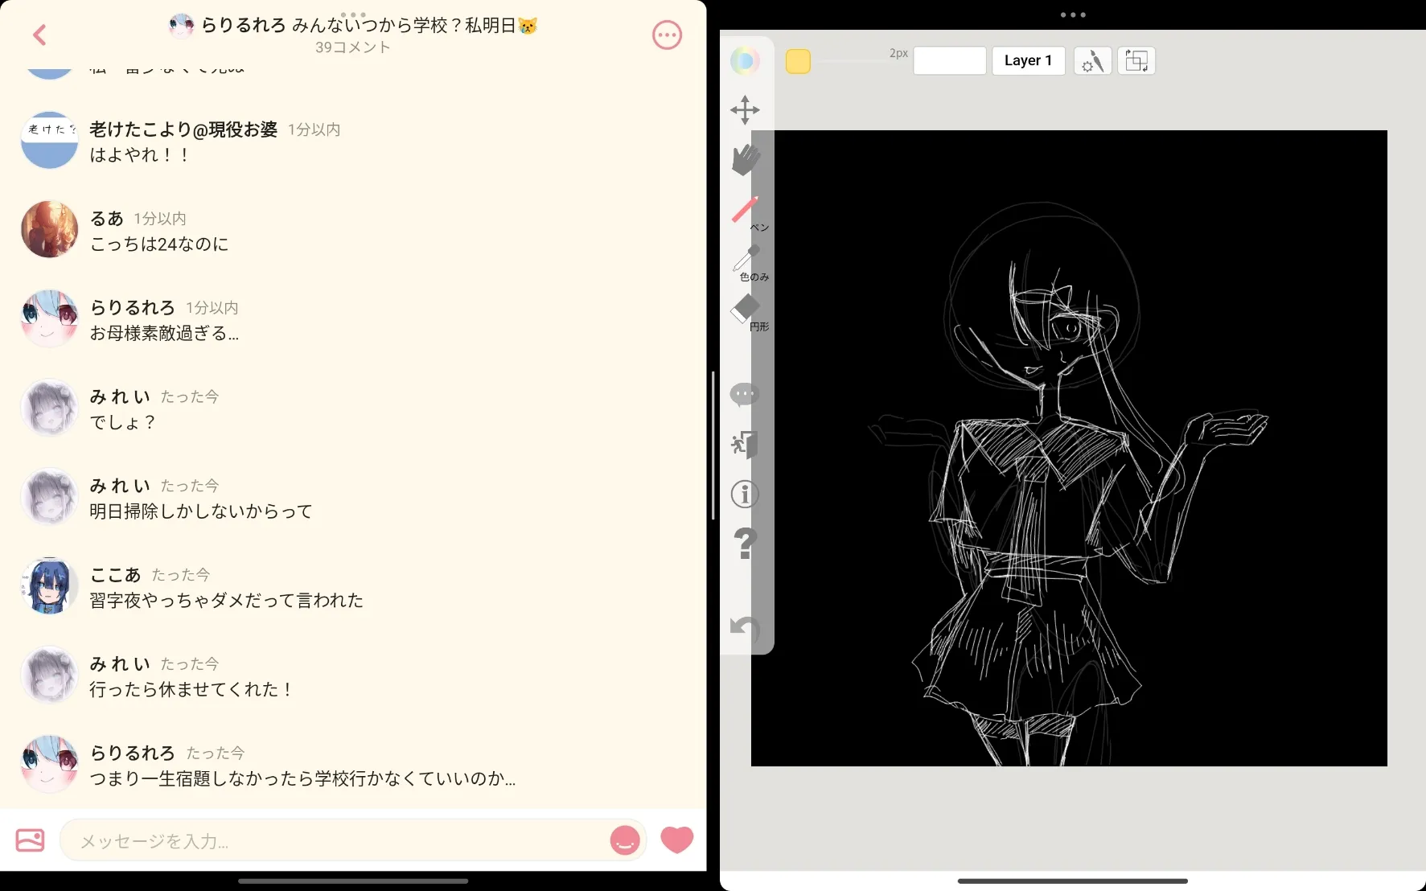Open the Layer 1 selector
Viewport: 1426px width, 891px height.
[x=1029, y=60]
